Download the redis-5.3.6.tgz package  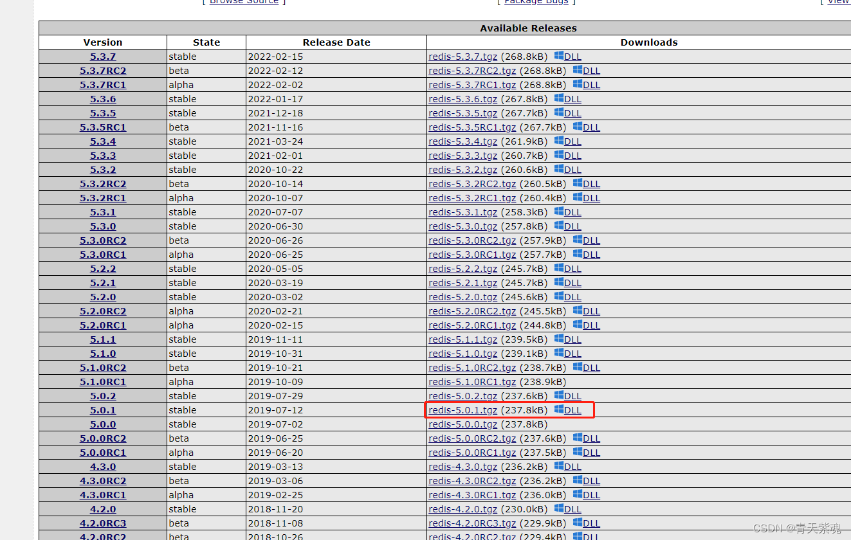[463, 99]
